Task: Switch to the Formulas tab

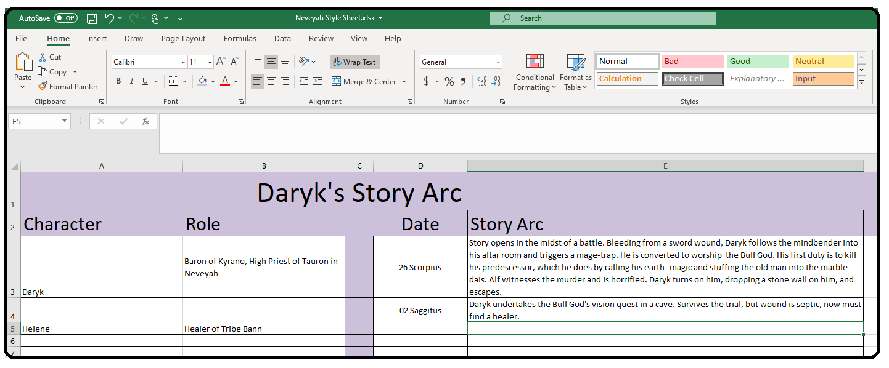Action: [x=240, y=38]
